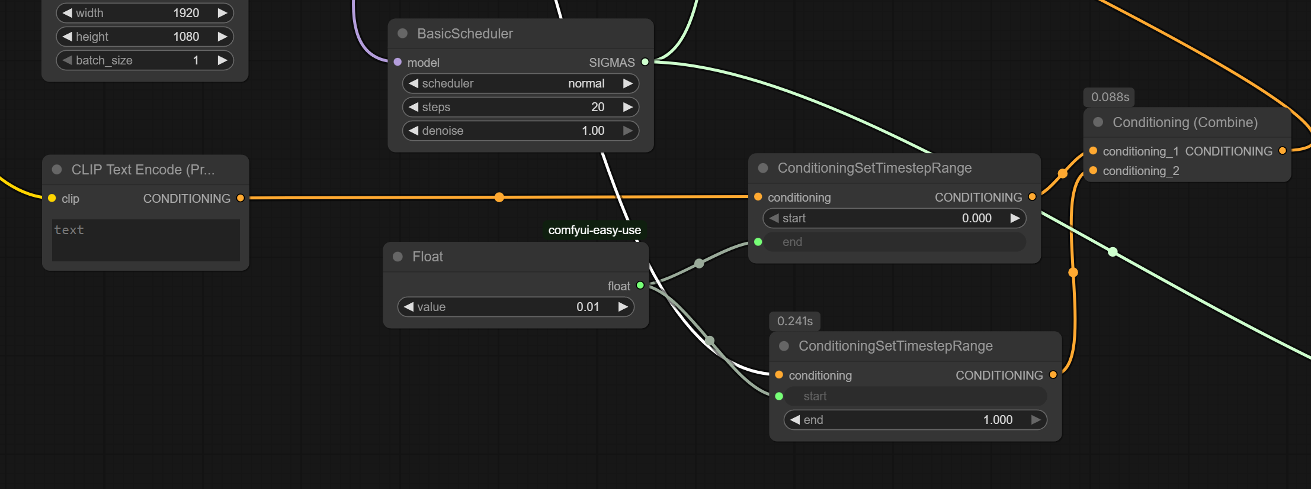Select the CLIP Text Encode (Pr... node title
The width and height of the screenshot is (1311, 489).
tap(143, 170)
